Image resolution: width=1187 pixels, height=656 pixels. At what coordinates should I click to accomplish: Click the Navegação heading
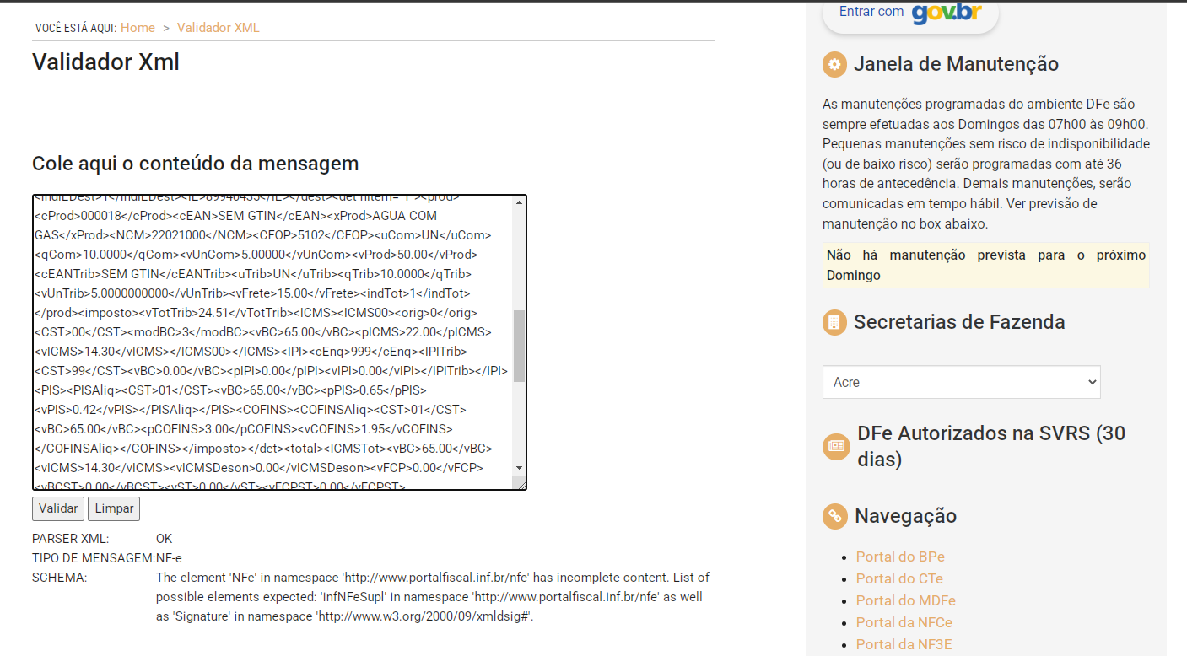coord(905,516)
